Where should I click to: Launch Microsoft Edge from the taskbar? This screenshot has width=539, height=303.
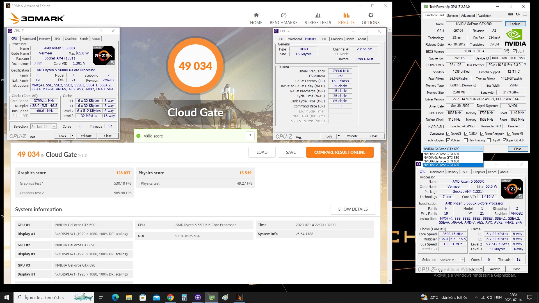click(115, 297)
